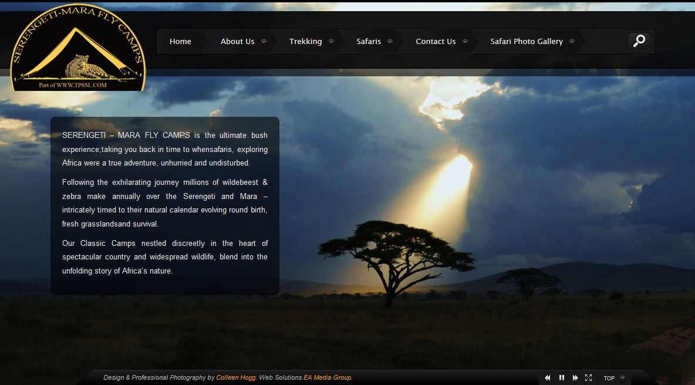Image resolution: width=695 pixels, height=385 pixels.
Task: Open the Contact Us menu
Action: coord(436,41)
